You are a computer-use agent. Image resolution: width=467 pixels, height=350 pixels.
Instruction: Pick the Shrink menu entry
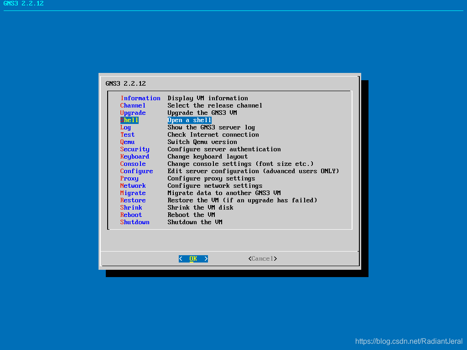(x=131, y=208)
